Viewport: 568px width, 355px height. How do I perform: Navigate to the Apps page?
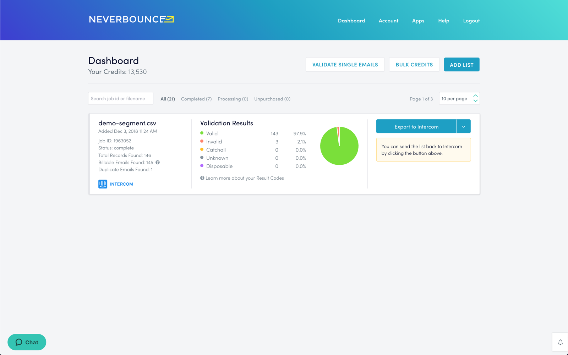point(418,21)
